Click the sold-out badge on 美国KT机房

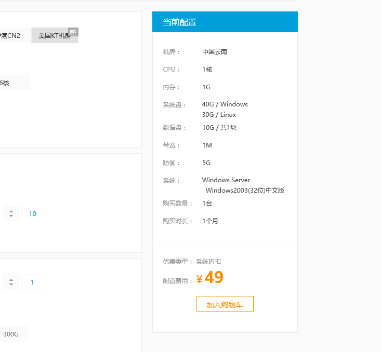click(x=73, y=32)
